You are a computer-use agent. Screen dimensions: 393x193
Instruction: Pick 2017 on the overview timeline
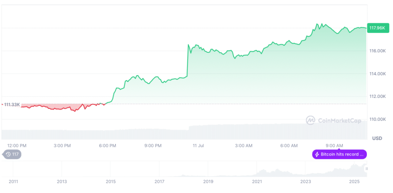pyautogui.click(x=159, y=182)
